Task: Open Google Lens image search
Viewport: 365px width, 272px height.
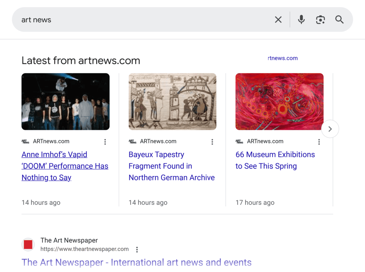Action: pyautogui.click(x=320, y=20)
